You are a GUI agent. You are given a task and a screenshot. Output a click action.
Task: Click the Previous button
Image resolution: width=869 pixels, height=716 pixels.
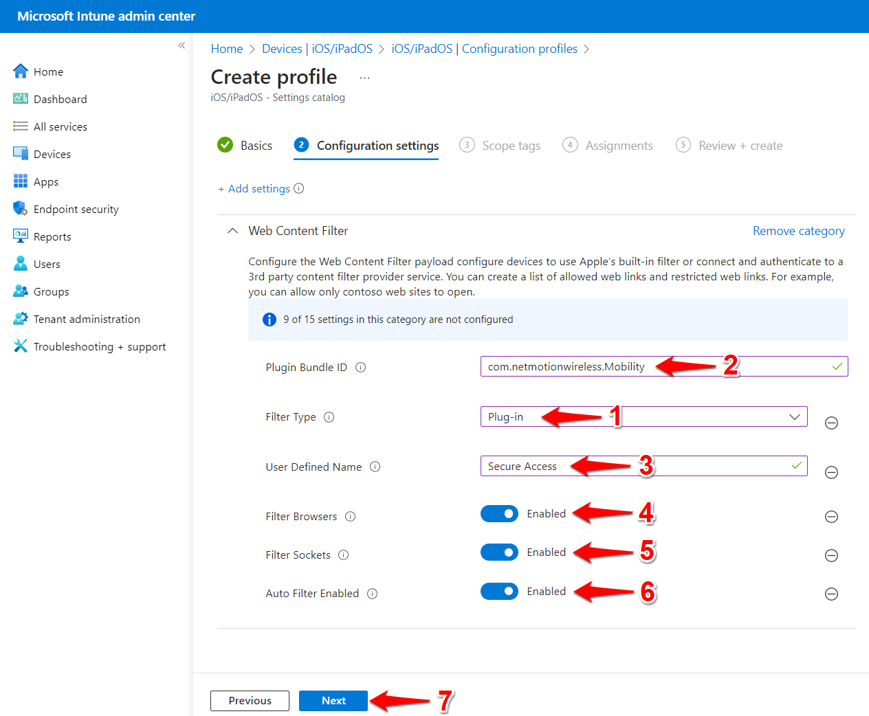coord(250,701)
